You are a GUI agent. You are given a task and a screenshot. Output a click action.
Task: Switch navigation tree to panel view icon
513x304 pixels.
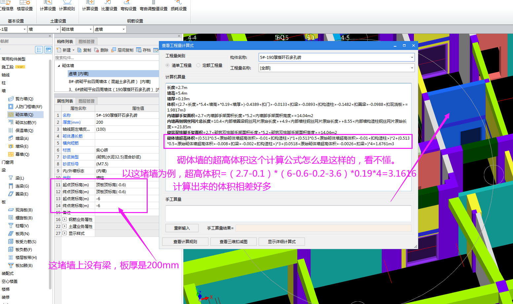click(x=48, y=50)
